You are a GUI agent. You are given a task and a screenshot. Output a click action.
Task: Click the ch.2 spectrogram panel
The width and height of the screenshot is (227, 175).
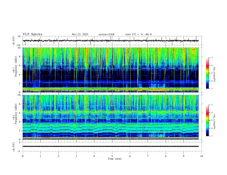(111, 117)
